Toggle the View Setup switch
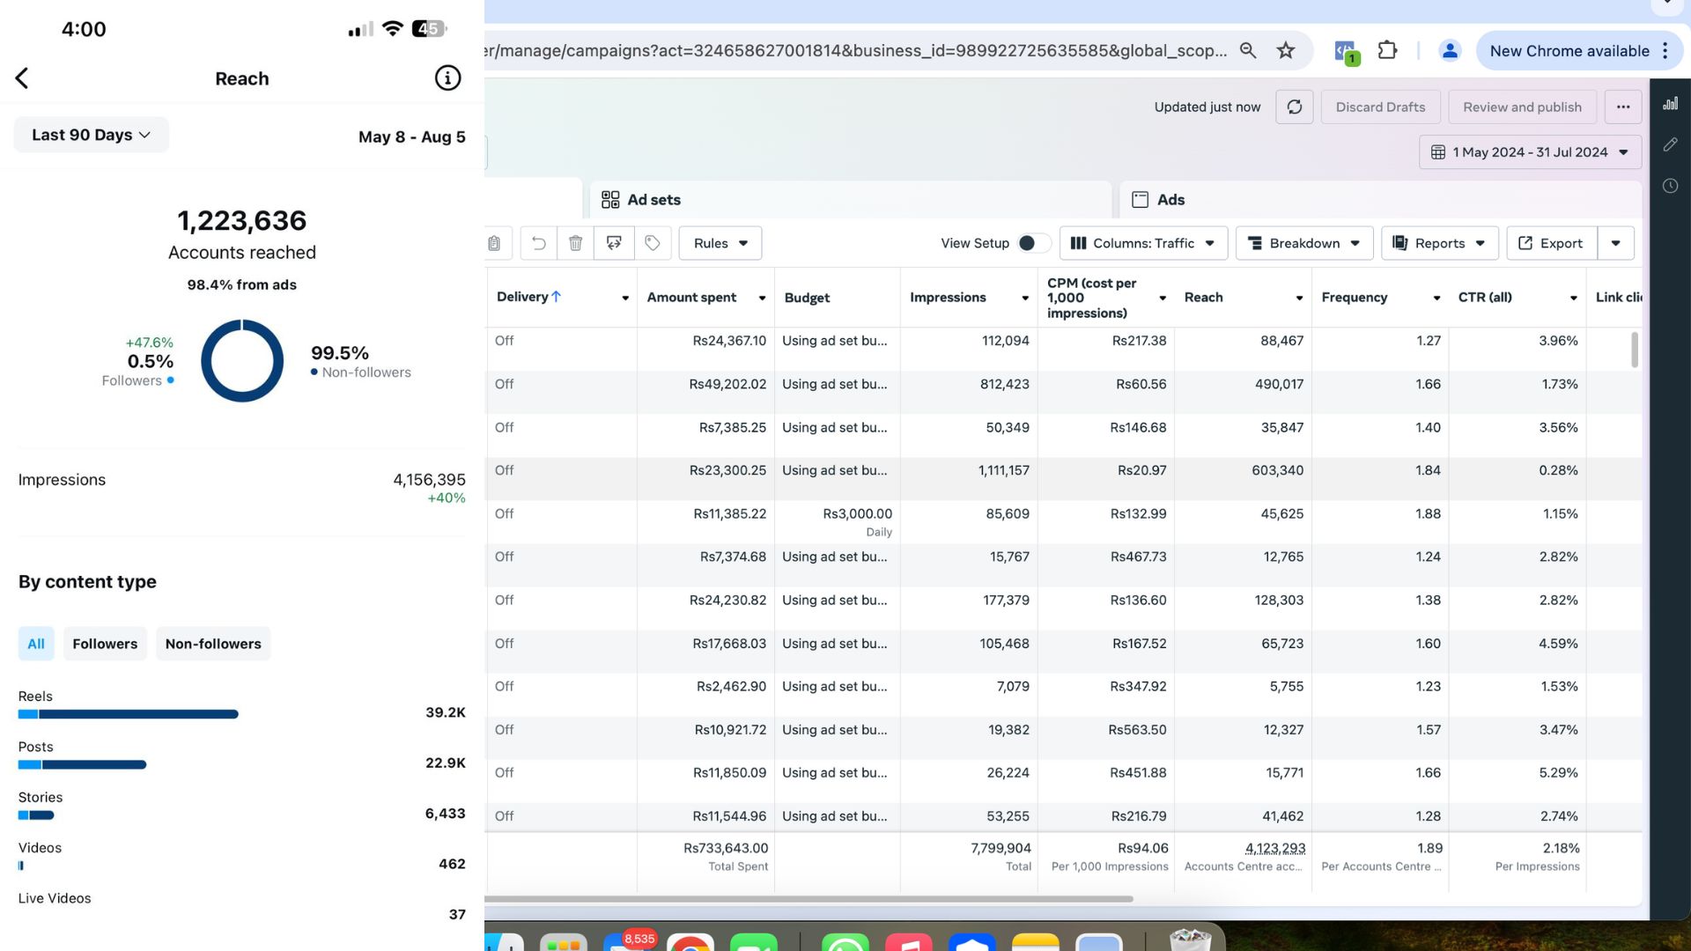This screenshot has height=951, width=1691. (x=1032, y=243)
